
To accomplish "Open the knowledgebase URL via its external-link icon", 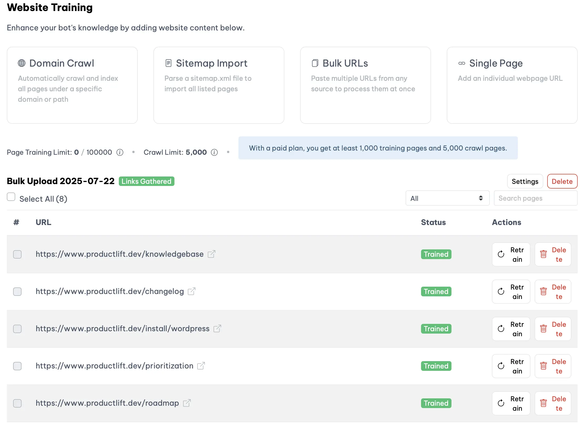I will point(211,254).
